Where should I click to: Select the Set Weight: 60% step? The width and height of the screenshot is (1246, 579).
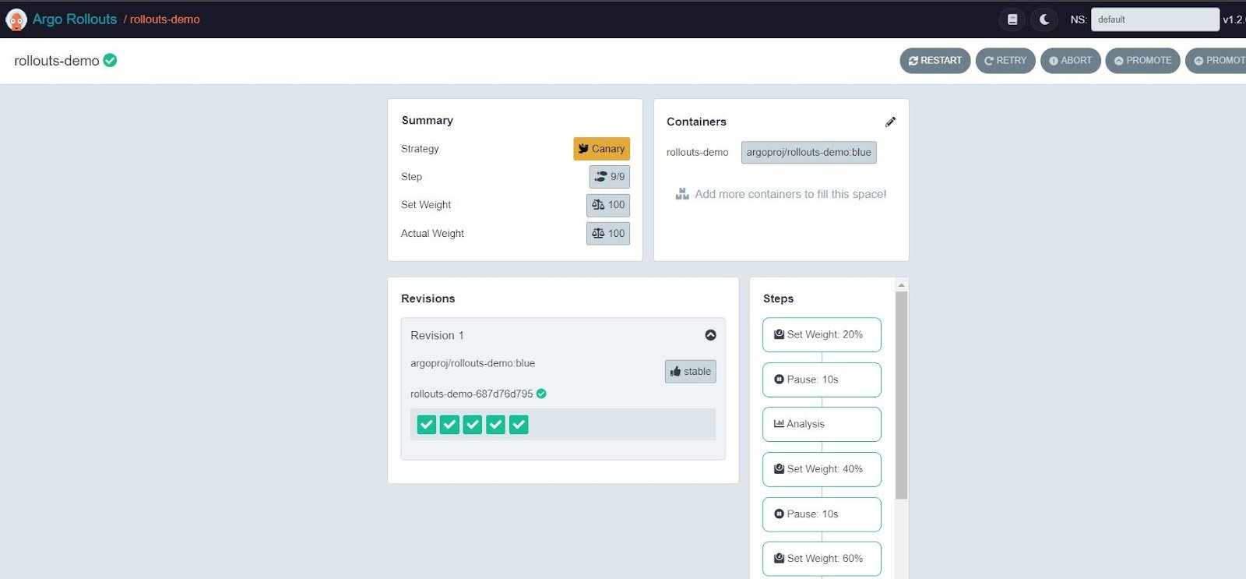(x=822, y=559)
